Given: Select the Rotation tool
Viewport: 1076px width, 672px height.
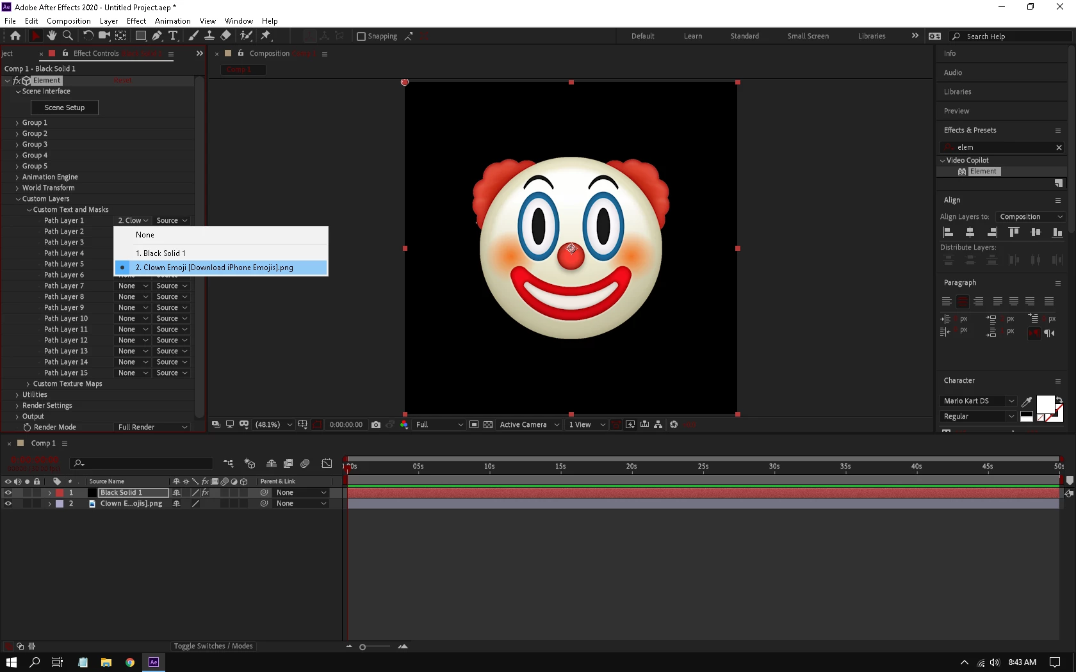Looking at the screenshot, I should point(88,36).
